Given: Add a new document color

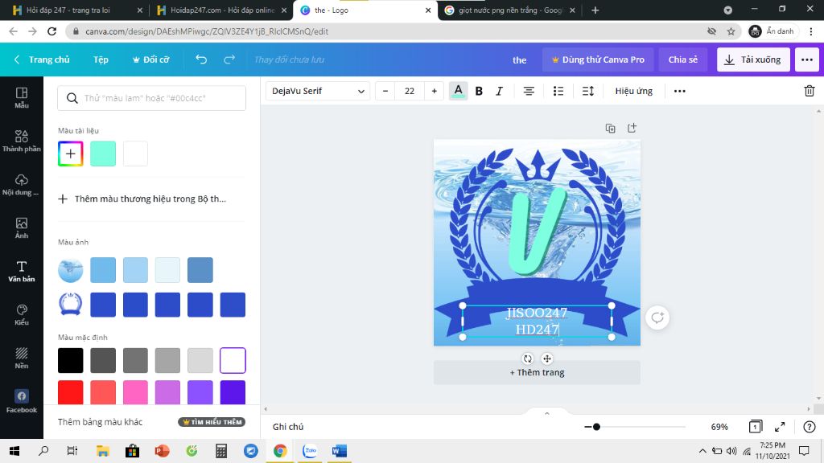Looking at the screenshot, I should 71,154.
